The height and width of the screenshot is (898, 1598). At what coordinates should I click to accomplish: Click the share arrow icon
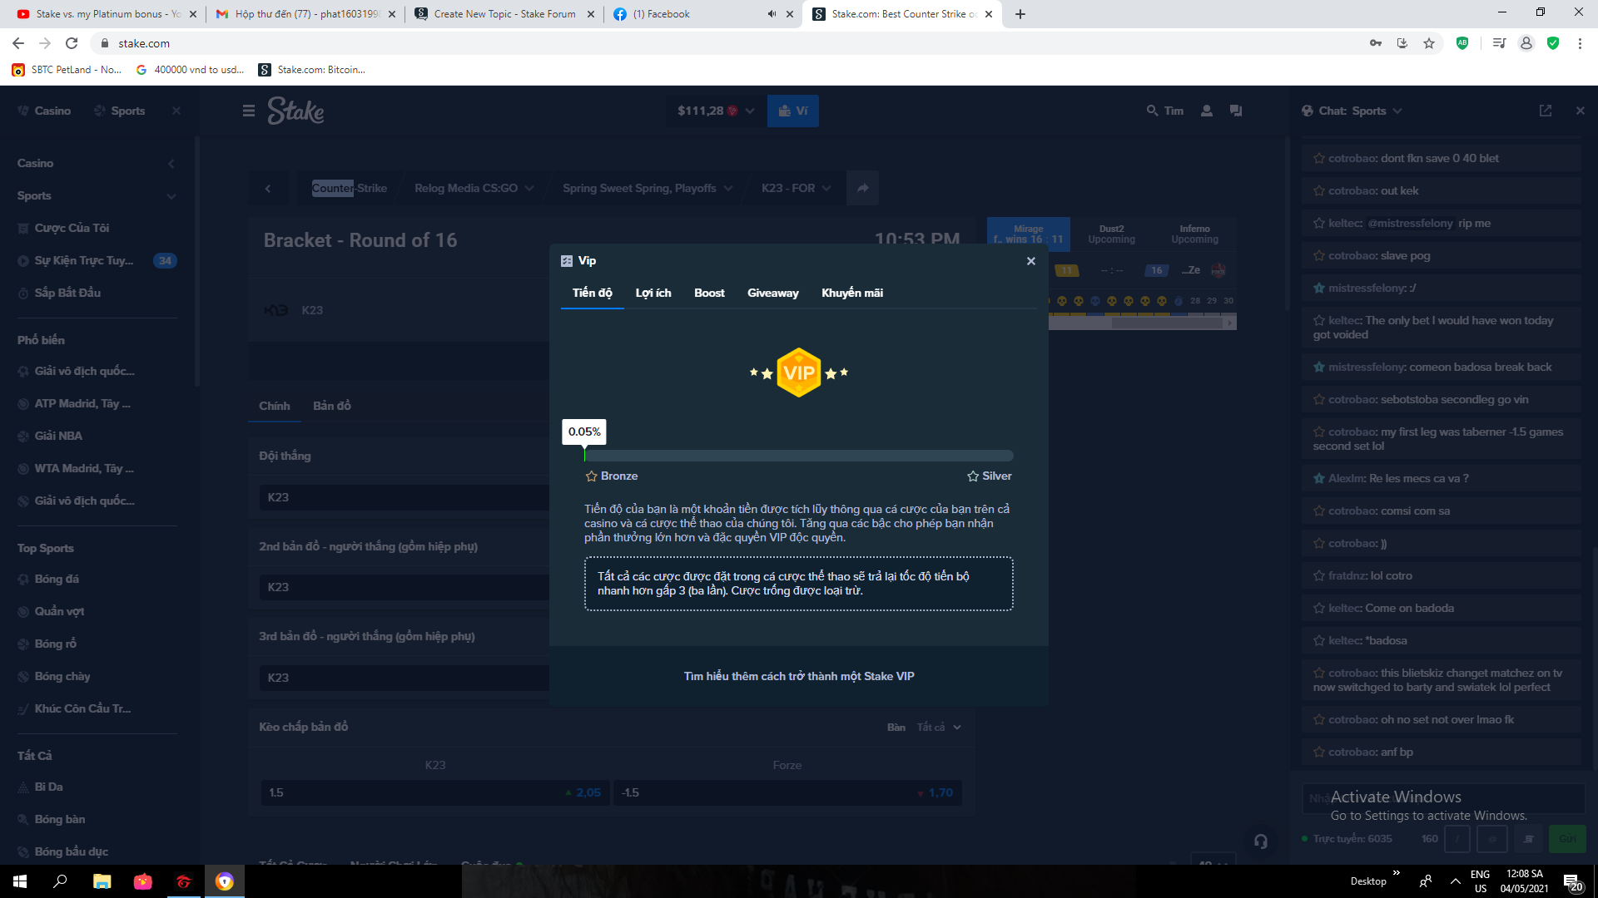[863, 189]
